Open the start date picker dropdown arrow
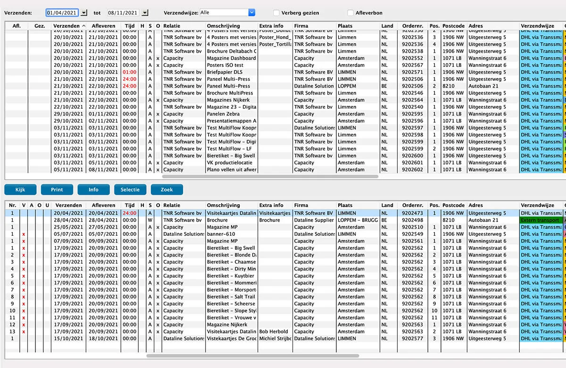Viewport: 566px width, 368px height. pos(84,13)
